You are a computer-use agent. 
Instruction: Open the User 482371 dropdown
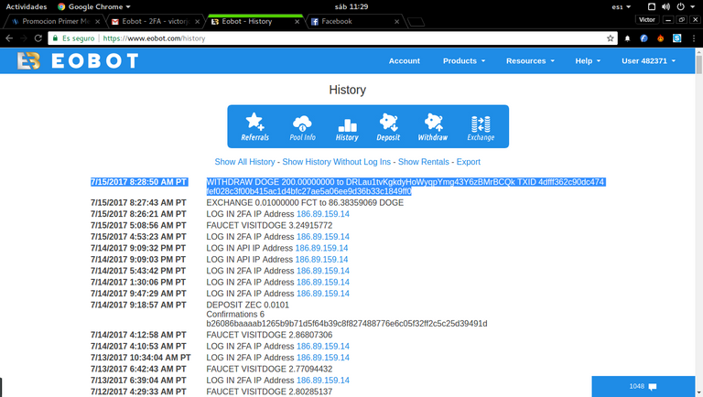648,61
